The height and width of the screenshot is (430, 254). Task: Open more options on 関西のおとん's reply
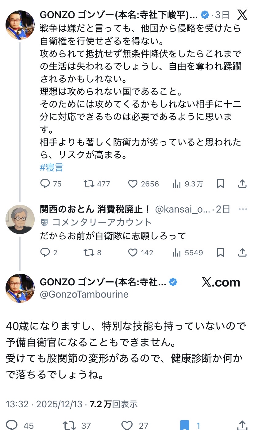coord(243,209)
